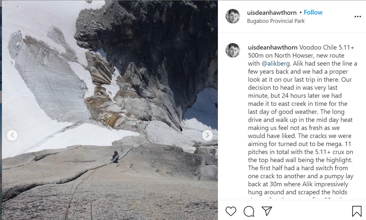Go back using the left carousel chevron

(12, 135)
